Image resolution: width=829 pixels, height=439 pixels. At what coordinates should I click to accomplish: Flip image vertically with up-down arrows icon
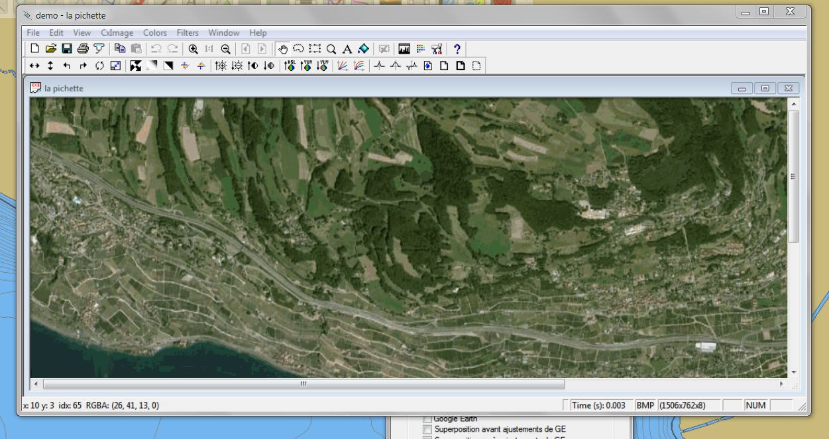tap(51, 66)
